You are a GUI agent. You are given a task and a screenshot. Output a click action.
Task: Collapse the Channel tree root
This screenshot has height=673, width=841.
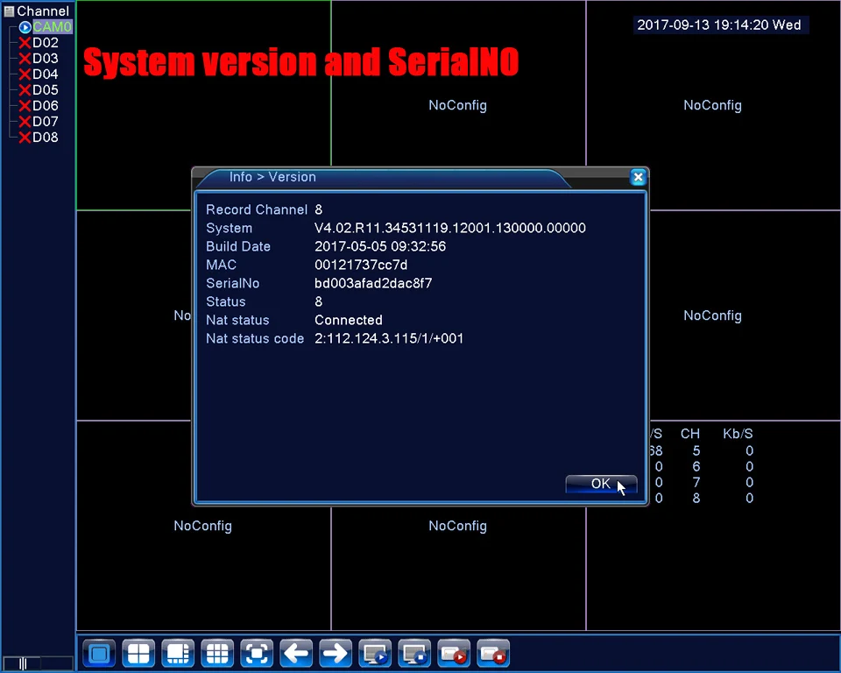pos(9,11)
